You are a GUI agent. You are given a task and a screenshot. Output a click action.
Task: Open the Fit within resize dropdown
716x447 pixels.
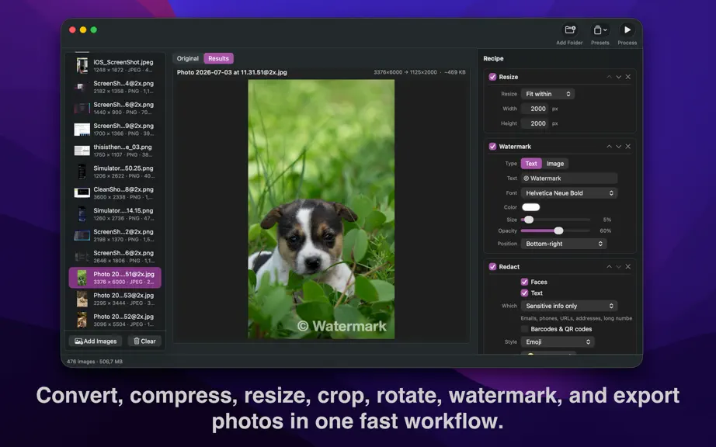pyautogui.click(x=547, y=94)
